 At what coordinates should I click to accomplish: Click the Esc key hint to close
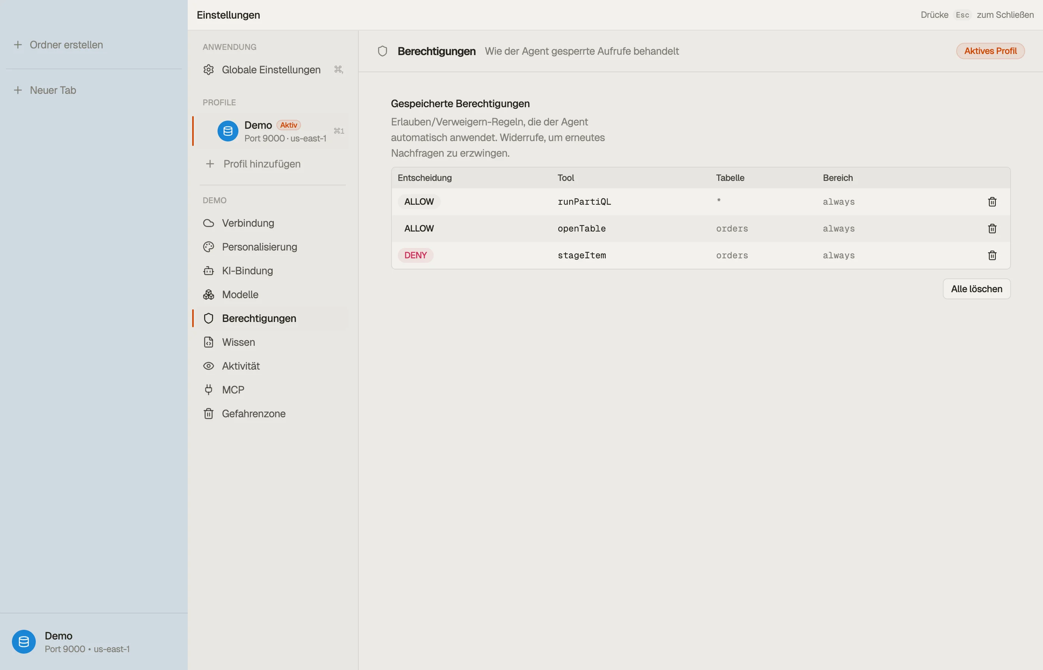pos(962,15)
